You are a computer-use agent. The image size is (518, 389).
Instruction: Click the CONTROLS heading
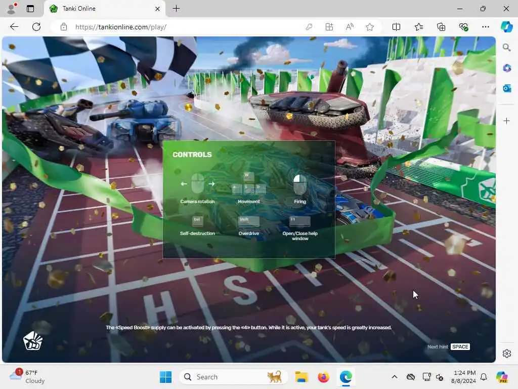(192, 154)
